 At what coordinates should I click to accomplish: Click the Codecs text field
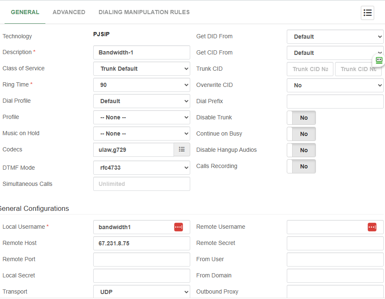(134, 150)
